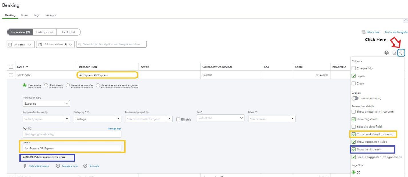Open the All dates filter dropdown

point(20,44)
